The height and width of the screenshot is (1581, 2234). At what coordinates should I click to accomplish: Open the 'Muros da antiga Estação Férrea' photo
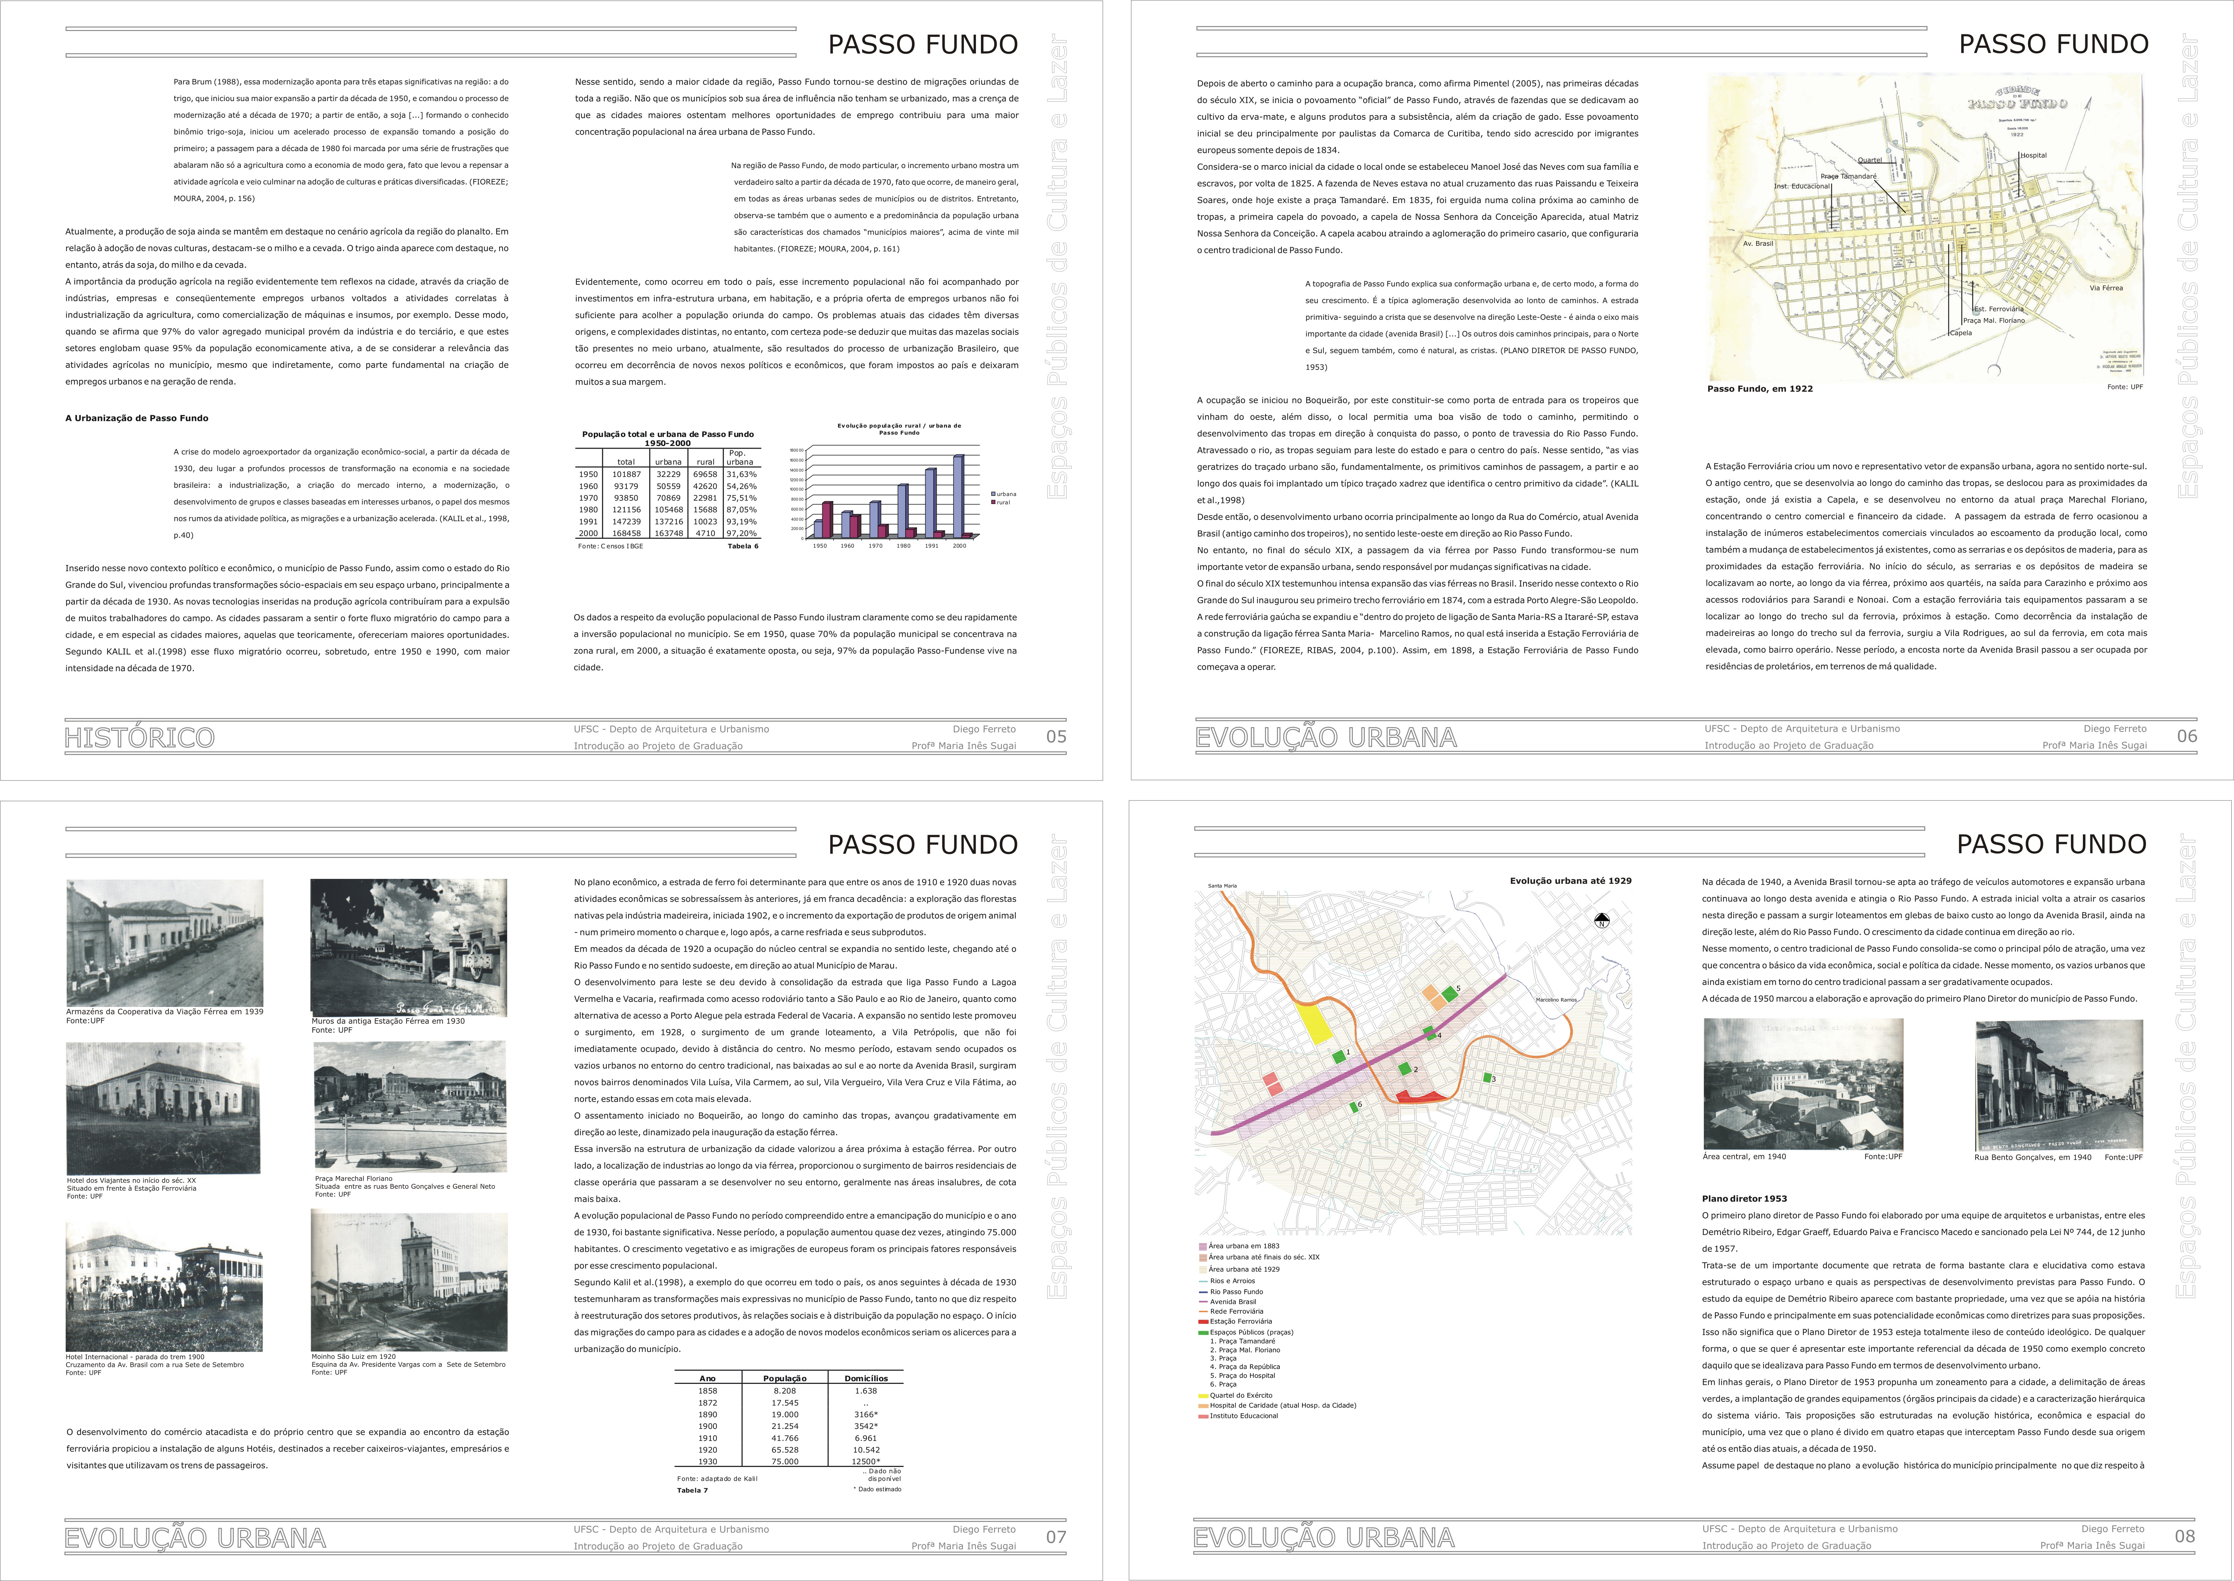point(409,947)
